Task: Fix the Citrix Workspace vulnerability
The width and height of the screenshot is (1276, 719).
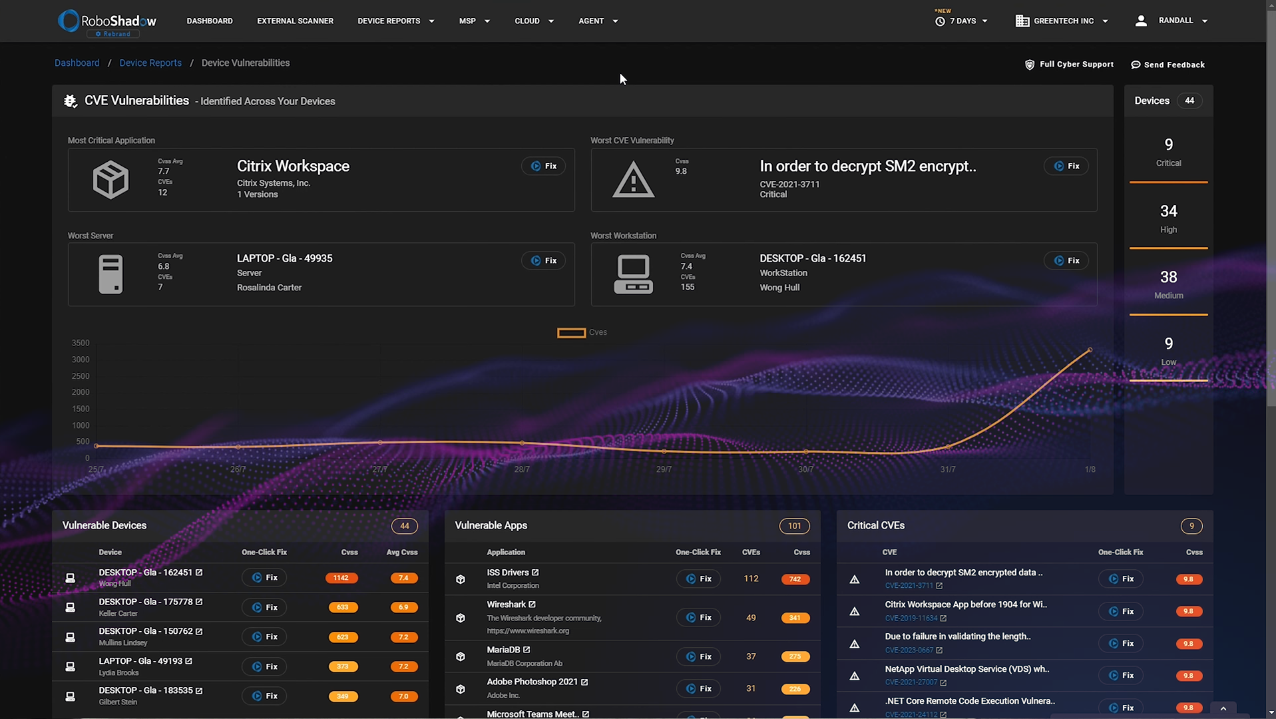Action: tap(543, 166)
